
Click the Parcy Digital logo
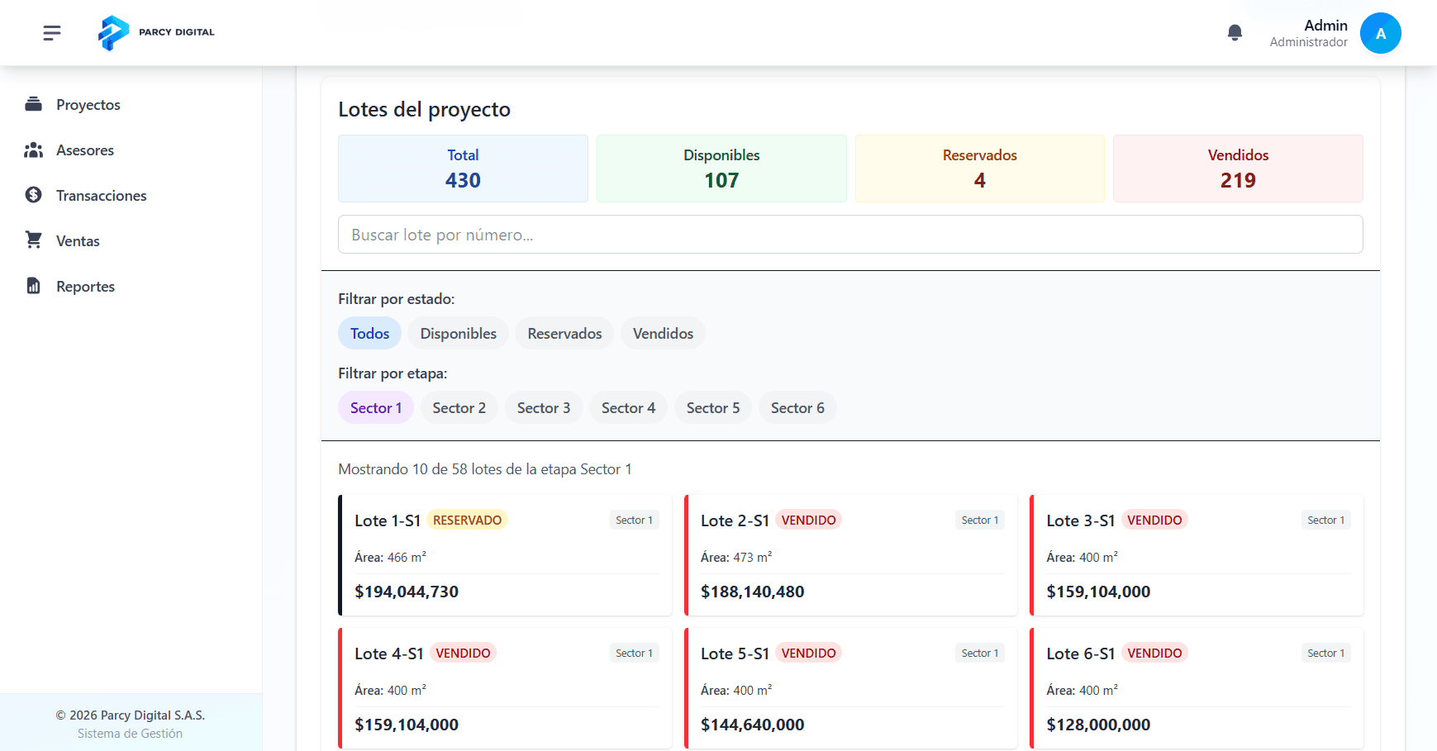[155, 32]
